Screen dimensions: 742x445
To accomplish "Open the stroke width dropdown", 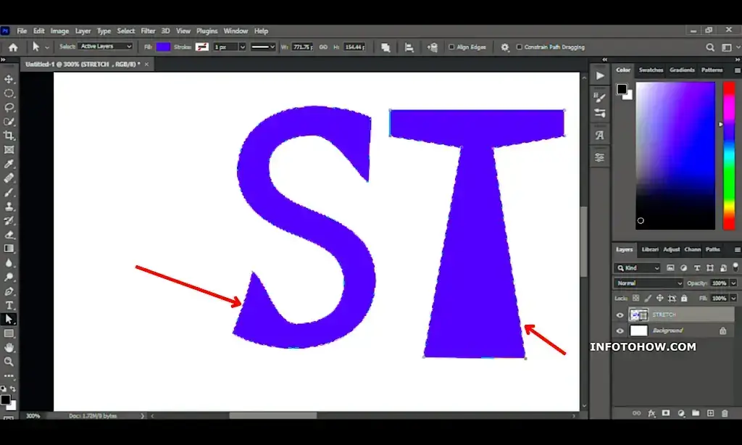I will (x=242, y=47).
